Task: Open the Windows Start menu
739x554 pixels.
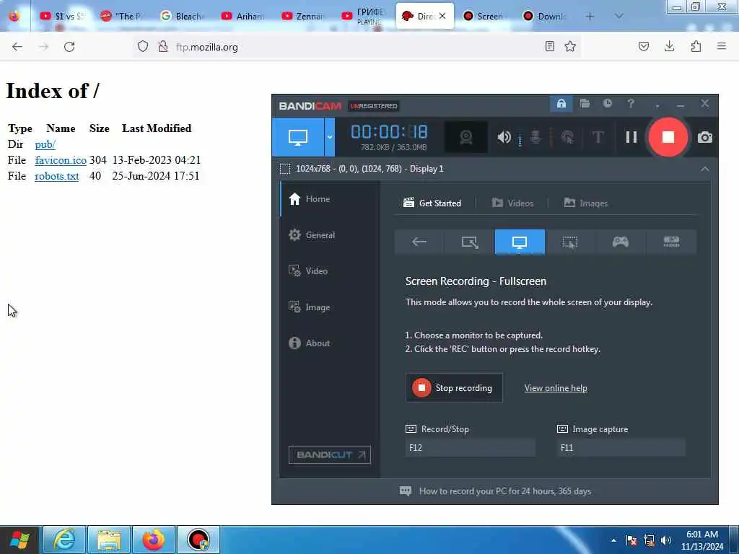Action: [x=19, y=540]
